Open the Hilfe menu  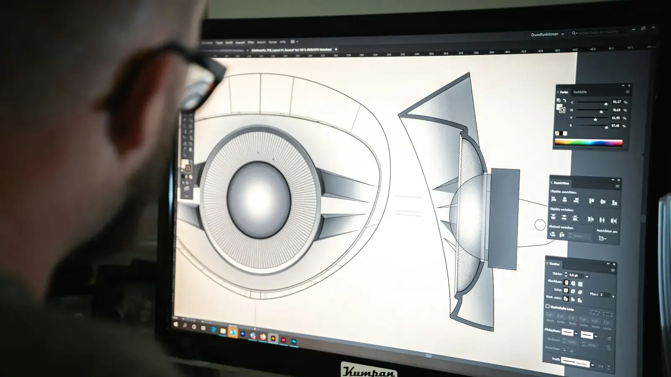coord(283,42)
